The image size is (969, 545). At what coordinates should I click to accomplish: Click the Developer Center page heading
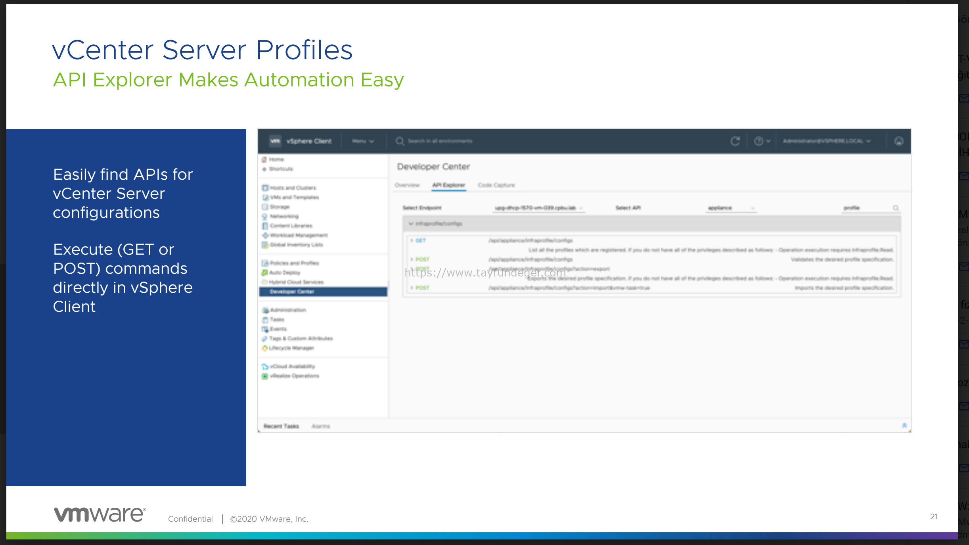[433, 167]
